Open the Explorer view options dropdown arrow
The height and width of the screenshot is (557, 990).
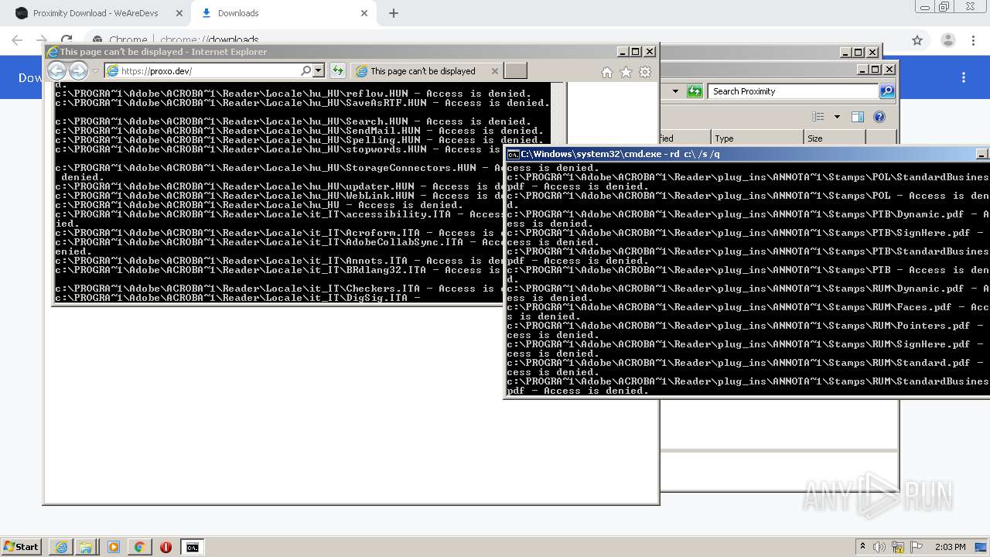(x=836, y=117)
